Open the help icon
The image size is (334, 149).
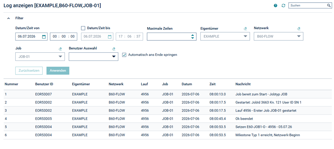pos(276,6)
